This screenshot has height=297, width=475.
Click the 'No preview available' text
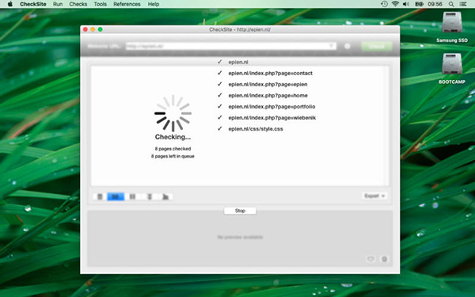point(240,237)
